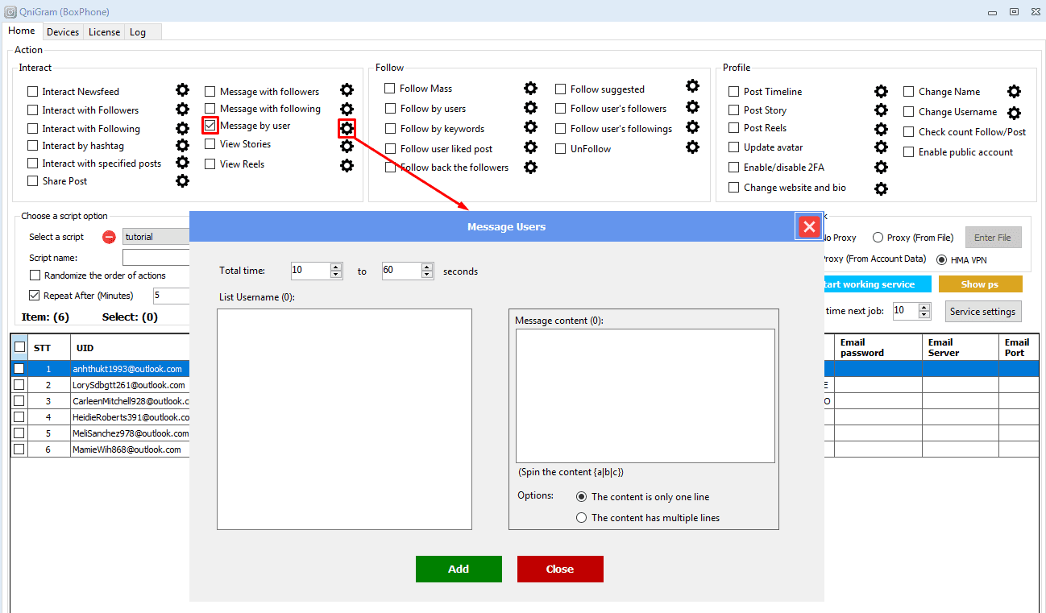The height and width of the screenshot is (613, 1046).
Task: Uncheck the Message by user checkbox
Action: [x=210, y=126]
